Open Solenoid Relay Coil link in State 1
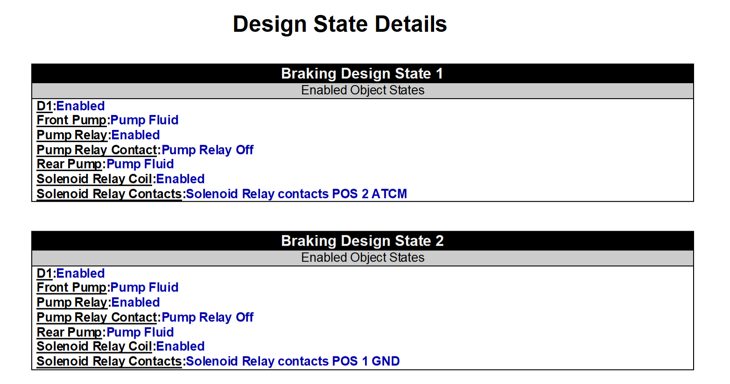The height and width of the screenshot is (384, 730). pos(94,179)
